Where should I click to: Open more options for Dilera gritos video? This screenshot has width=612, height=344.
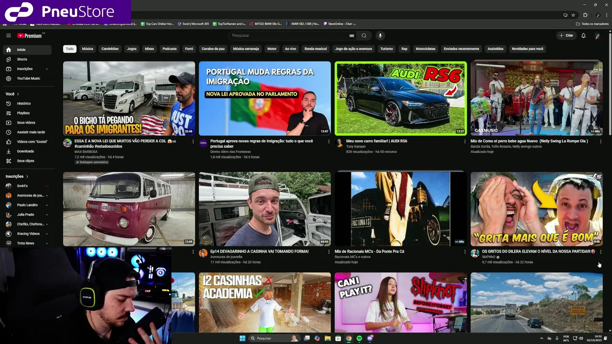[601, 252]
